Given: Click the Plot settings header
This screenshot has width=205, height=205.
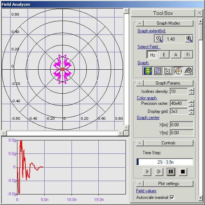Looking at the screenshot, I should [168, 184].
